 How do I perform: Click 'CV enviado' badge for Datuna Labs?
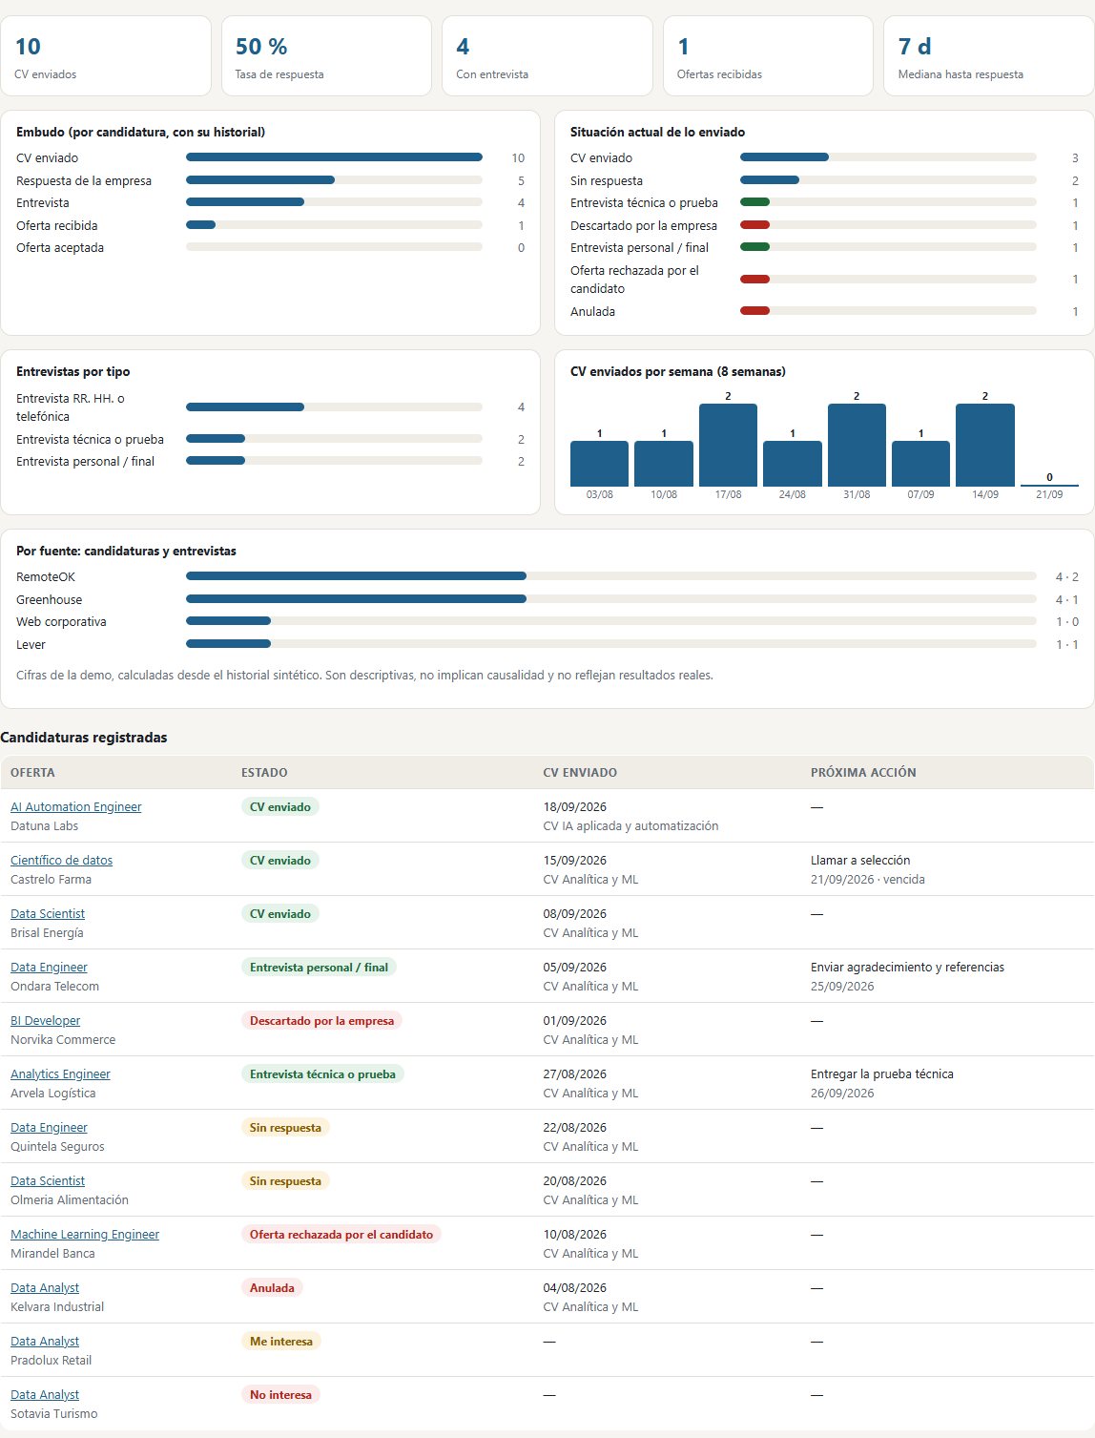tap(280, 807)
